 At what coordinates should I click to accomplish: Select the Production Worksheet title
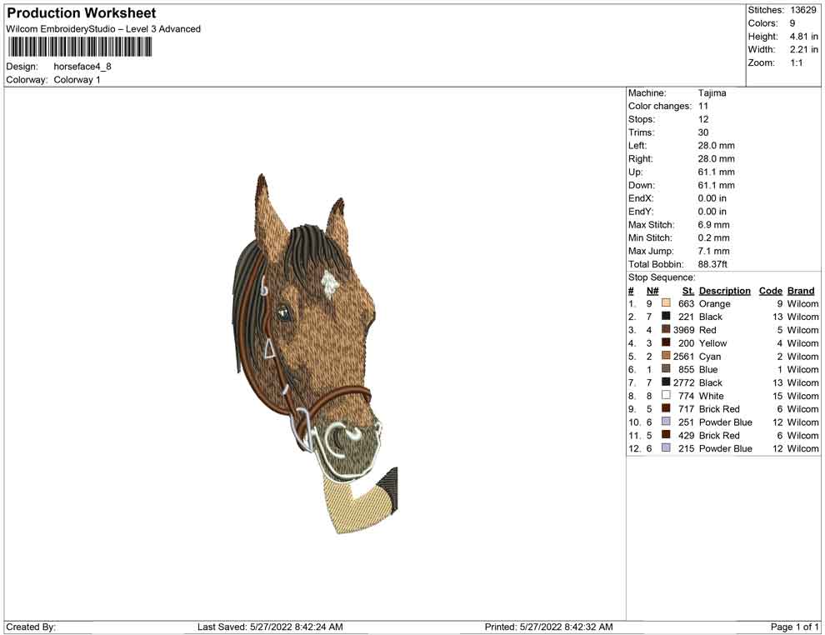coord(81,13)
